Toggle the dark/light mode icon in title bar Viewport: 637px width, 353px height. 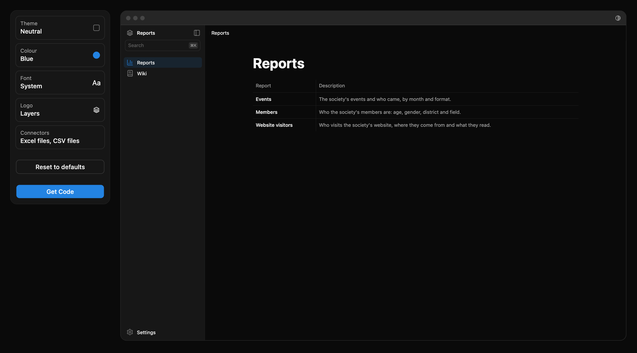tap(618, 18)
